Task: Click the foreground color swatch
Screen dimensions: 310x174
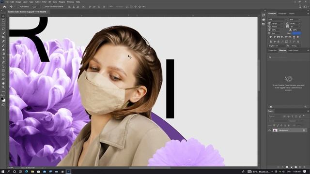Action: (x=2, y=99)
